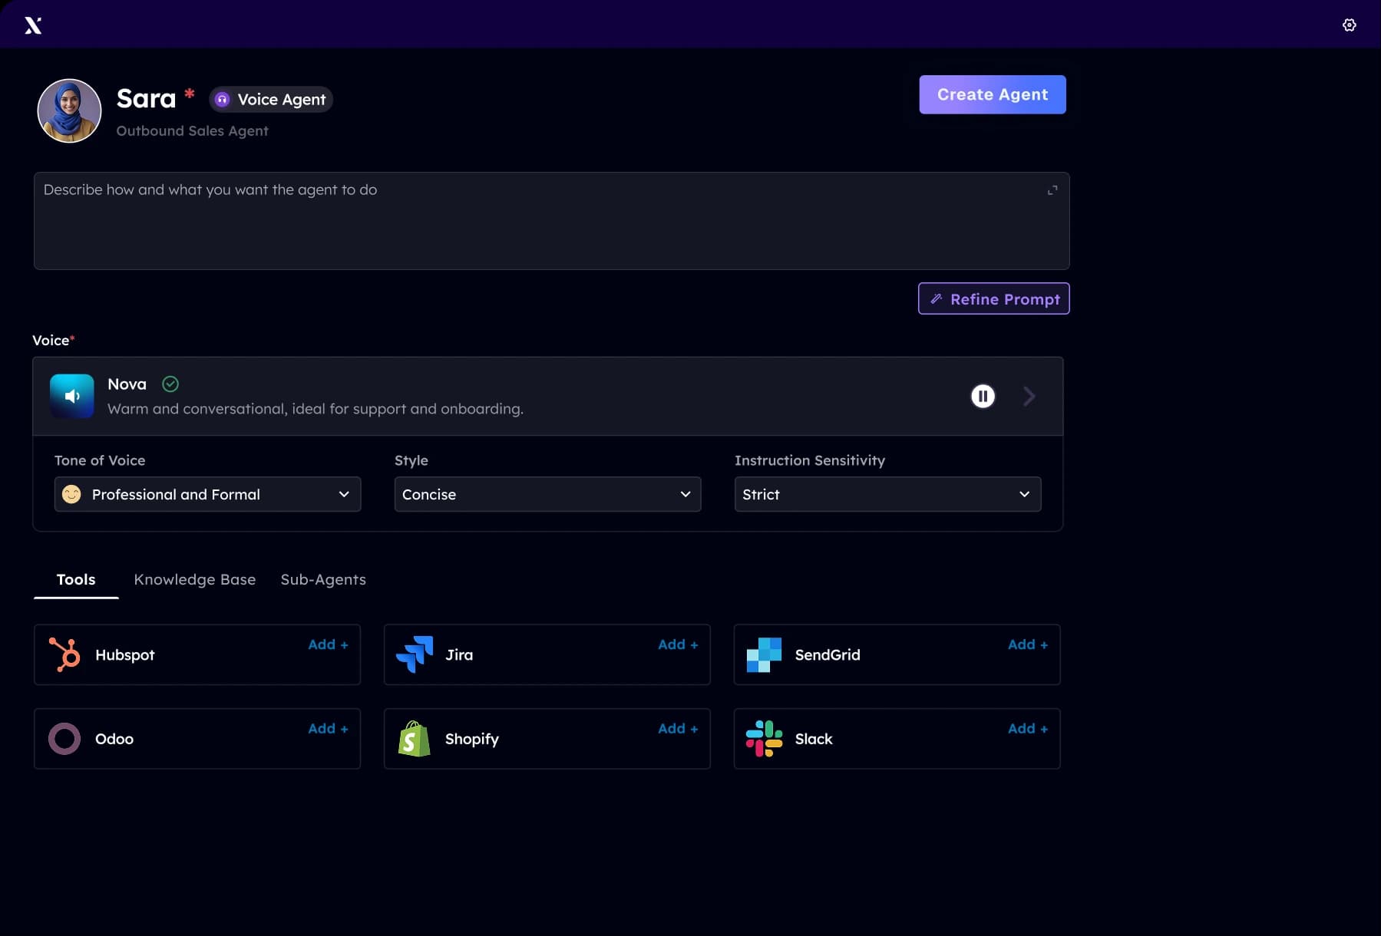The width and height of the screenshot is (1381, 936).
Task: Switch to the Sub-Agents tab
Action: point(322,579)
